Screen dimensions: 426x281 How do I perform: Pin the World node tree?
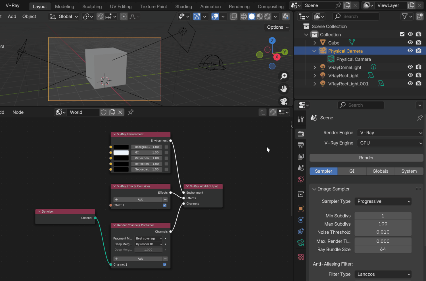pyautogui.click(x=131, y=112)
